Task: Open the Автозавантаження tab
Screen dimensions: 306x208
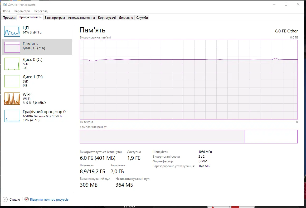Action: 81,18
